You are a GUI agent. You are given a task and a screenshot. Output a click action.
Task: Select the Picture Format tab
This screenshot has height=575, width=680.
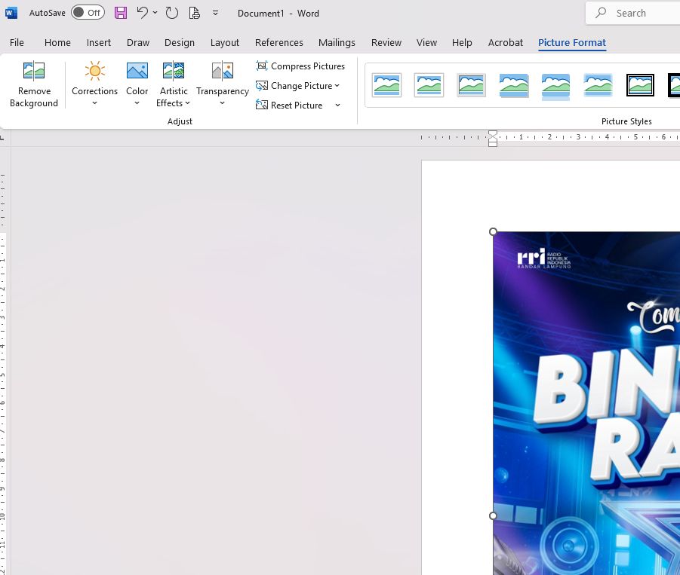[x=572, y=42]
